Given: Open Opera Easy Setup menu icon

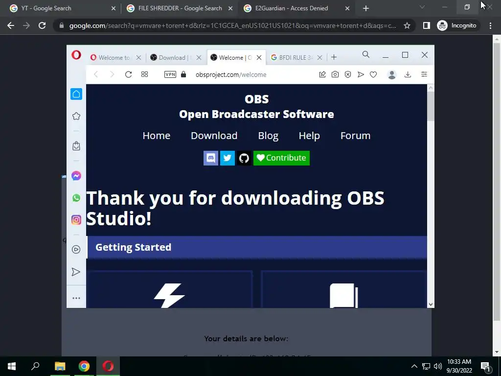Looking at the screenshot, I should [424, 74].
